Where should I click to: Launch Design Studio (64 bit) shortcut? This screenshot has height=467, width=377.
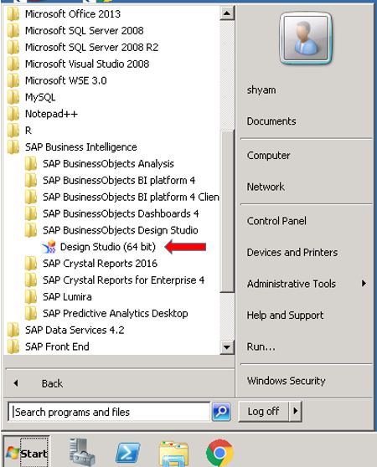coord(99,247)
